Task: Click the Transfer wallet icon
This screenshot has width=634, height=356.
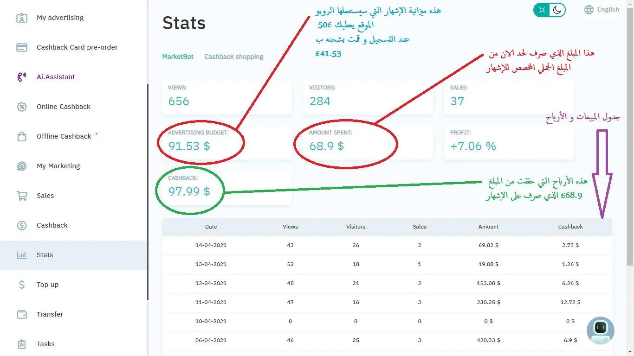Action: point(22,314)
